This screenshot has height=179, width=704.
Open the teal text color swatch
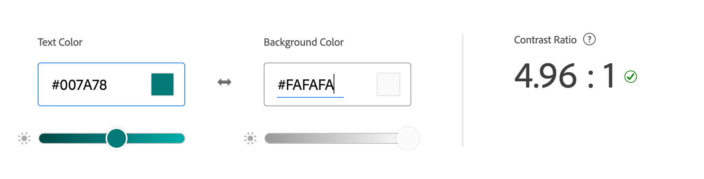click(x=162, y=84)
